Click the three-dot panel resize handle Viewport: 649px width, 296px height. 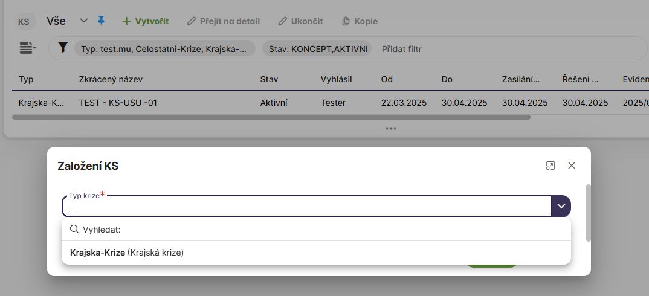[x=390, y=128]
